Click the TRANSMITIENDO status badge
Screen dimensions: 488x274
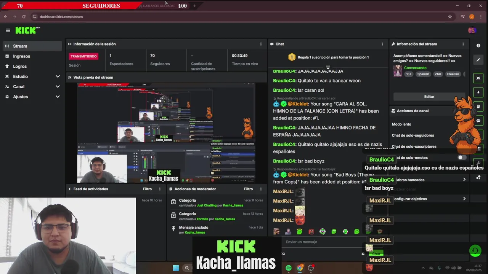83,56
